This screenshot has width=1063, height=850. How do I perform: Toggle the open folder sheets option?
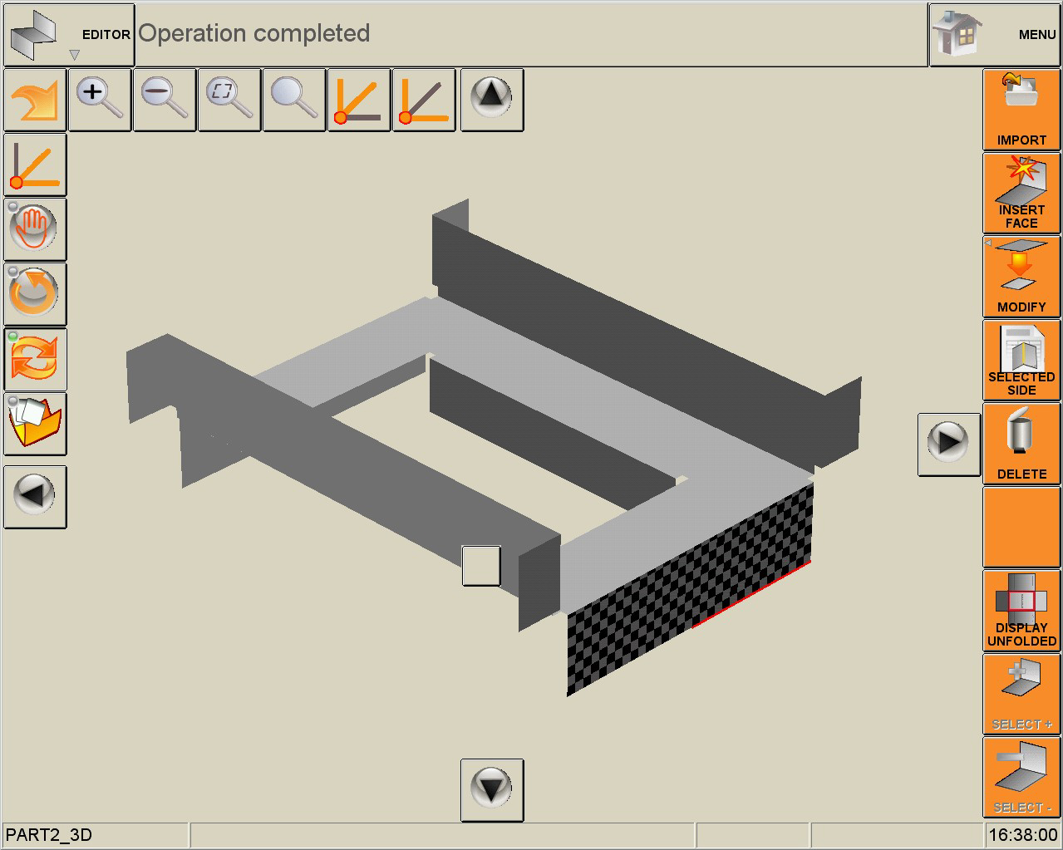tap(36, 425)
